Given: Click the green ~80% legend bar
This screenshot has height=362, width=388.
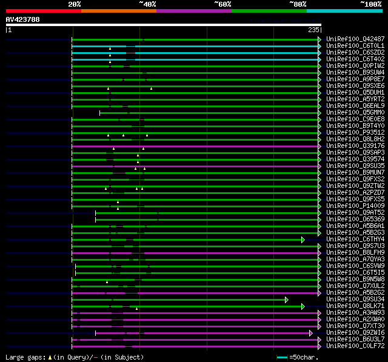Looking at the screenshot, I should [x=269, y=11].
